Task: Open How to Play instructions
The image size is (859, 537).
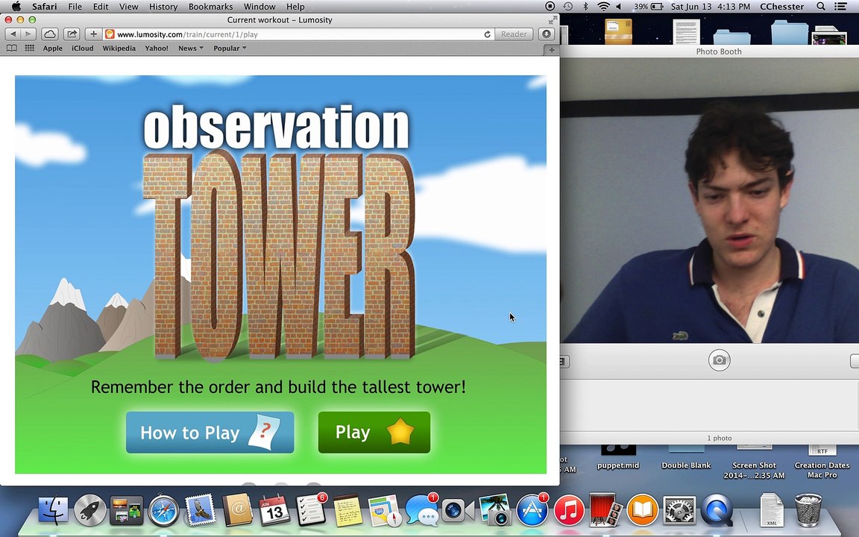Action: pos(210,433)
